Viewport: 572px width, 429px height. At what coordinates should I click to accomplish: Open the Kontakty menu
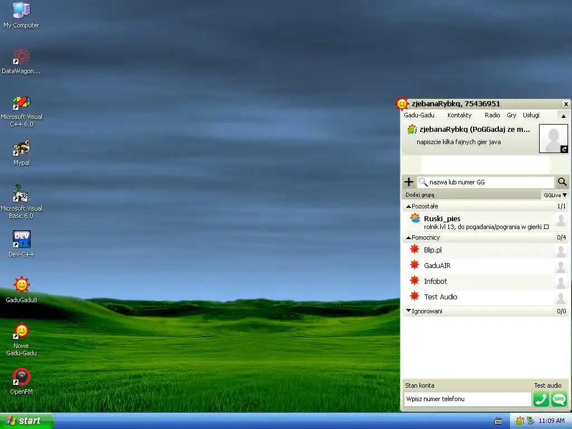click(459, 115)
